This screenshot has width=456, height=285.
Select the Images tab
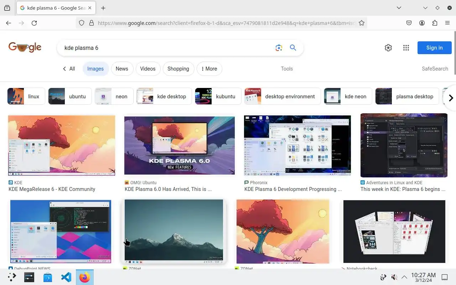[x=95, y=69]
